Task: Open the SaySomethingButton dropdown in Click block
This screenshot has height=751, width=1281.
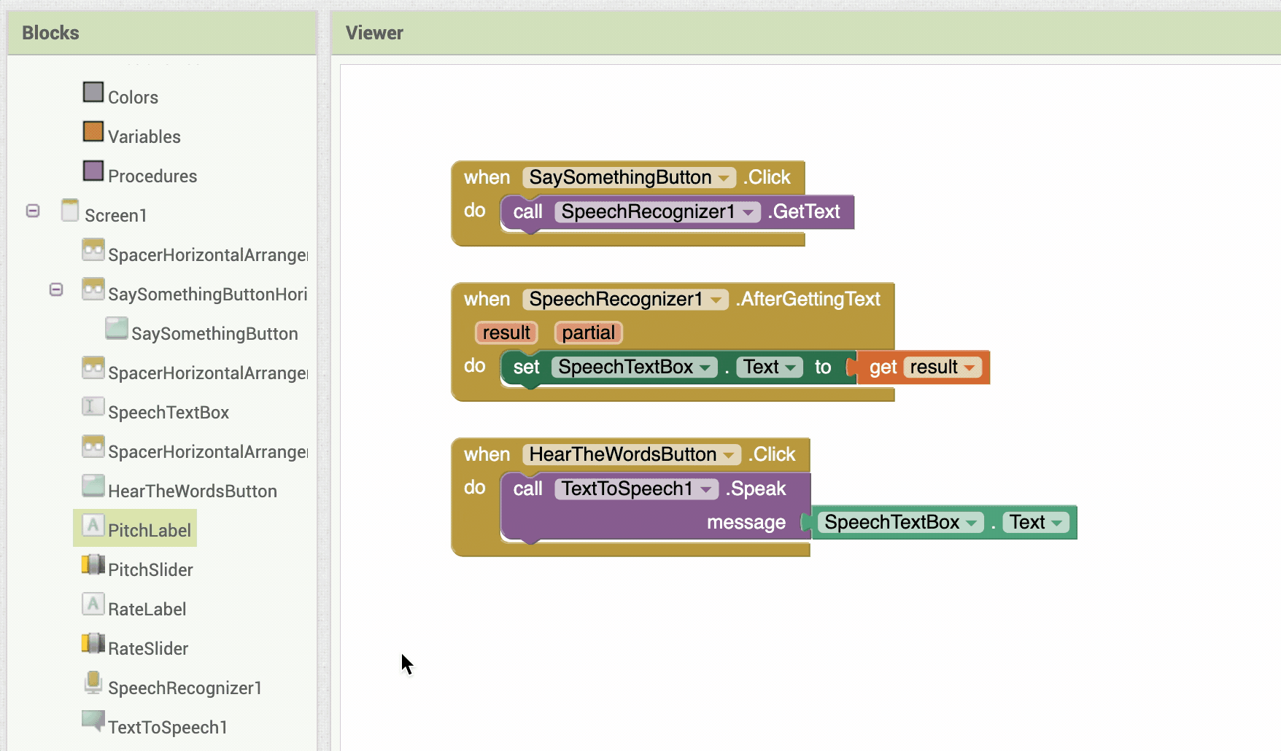Action: click(724, 178)
